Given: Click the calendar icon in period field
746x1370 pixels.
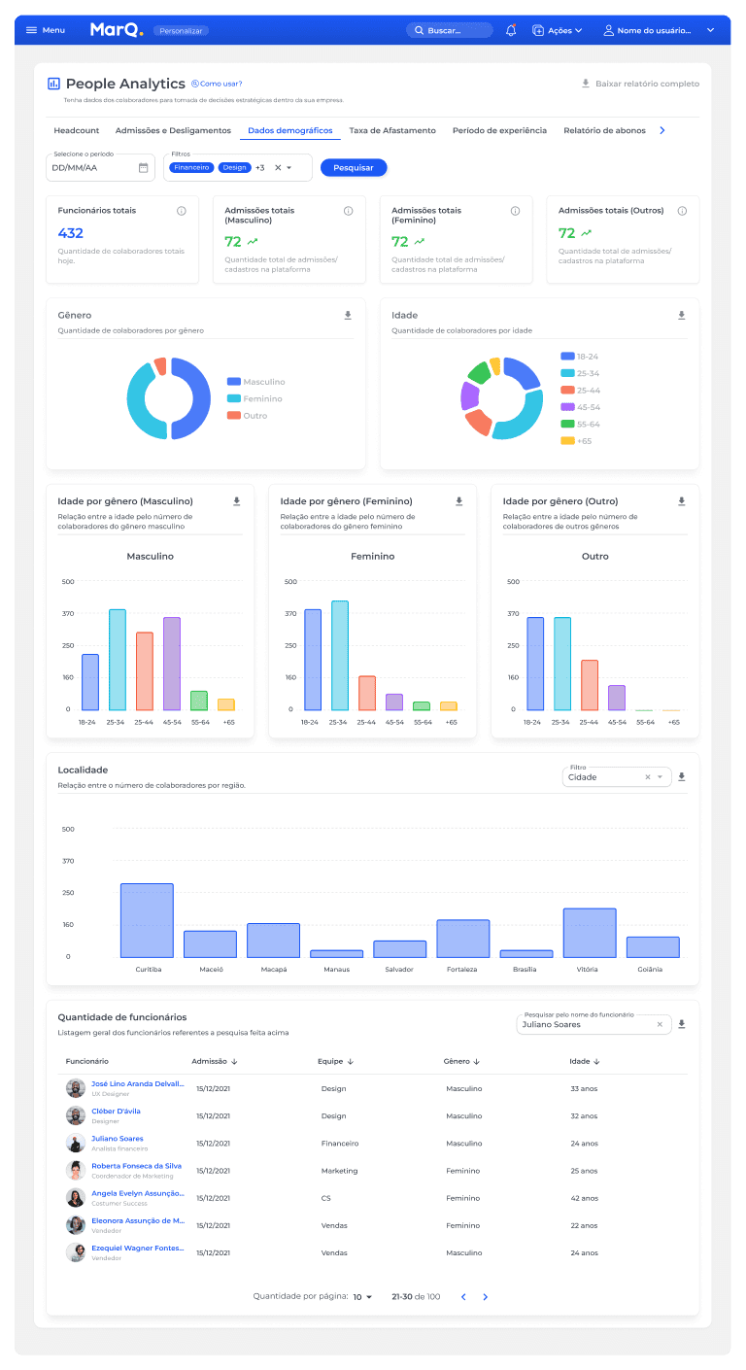Looking at the screenshot, I should [143, 167].
